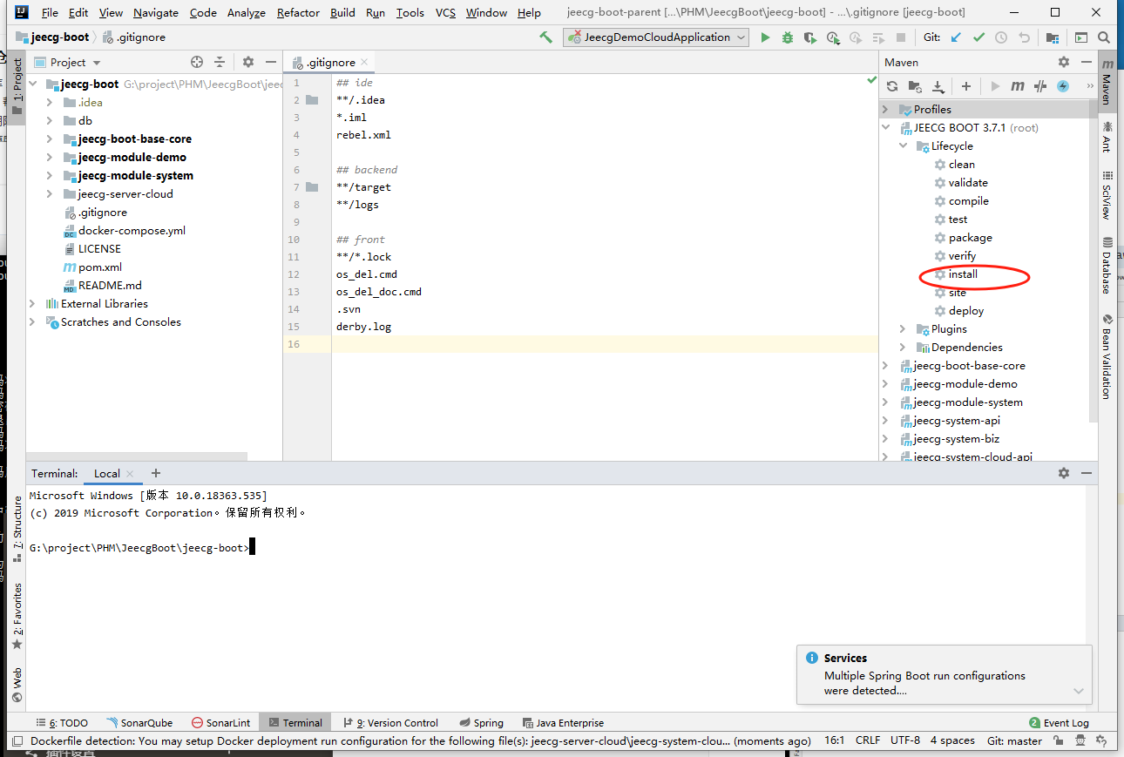Screen dimensions: 1124x757
Task: Expand Maven Dependencies node
Action: click(x=904, y=348)
